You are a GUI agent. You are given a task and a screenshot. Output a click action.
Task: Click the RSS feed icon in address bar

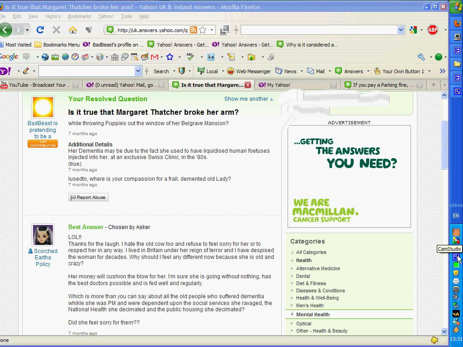[194, 30]
